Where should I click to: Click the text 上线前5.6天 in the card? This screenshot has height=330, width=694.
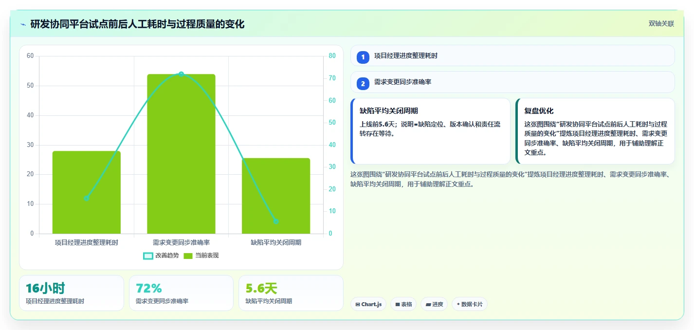click(376, 124)
